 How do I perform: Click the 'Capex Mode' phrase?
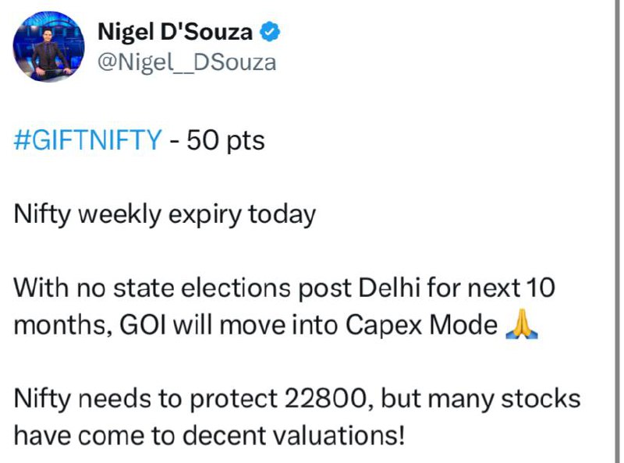421,325
